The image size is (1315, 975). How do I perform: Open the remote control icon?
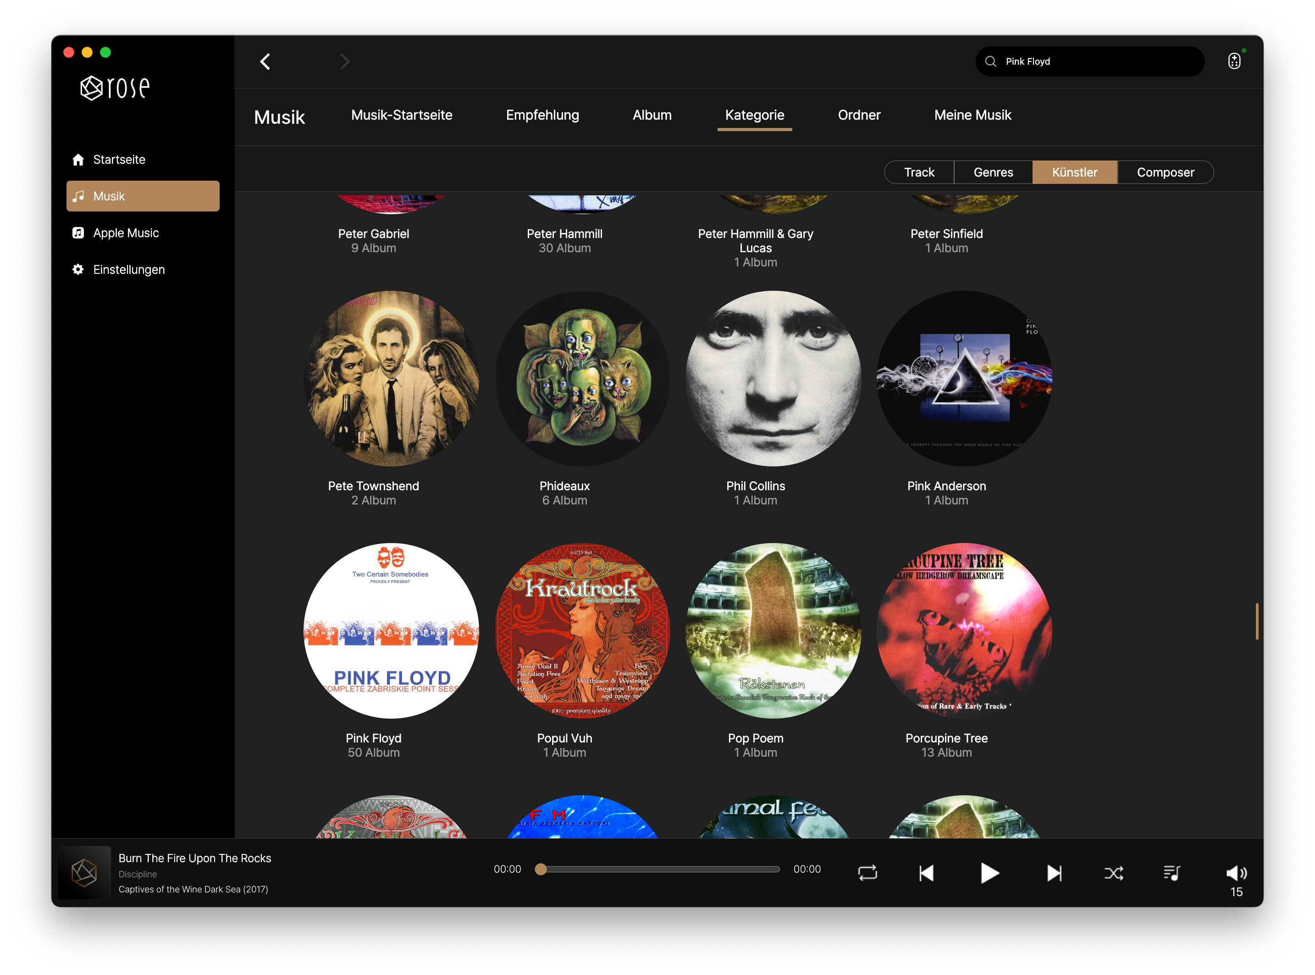pos(1234,61)
